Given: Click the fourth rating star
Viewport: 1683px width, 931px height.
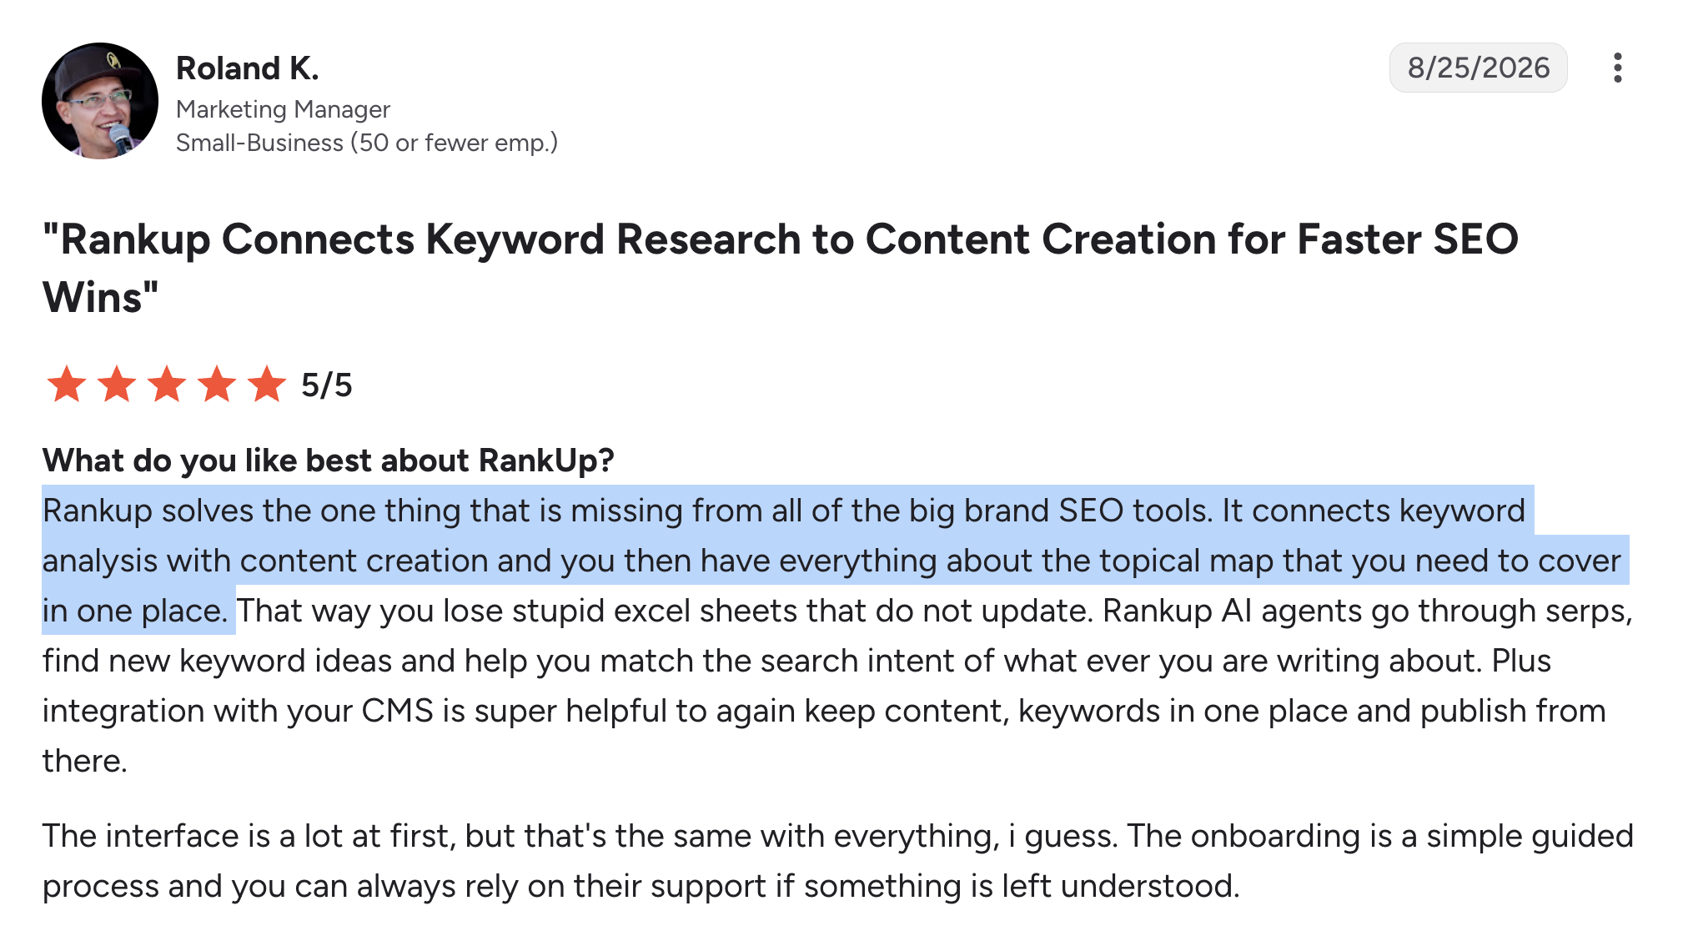Looking at the screenshot, I should point(217,385).
